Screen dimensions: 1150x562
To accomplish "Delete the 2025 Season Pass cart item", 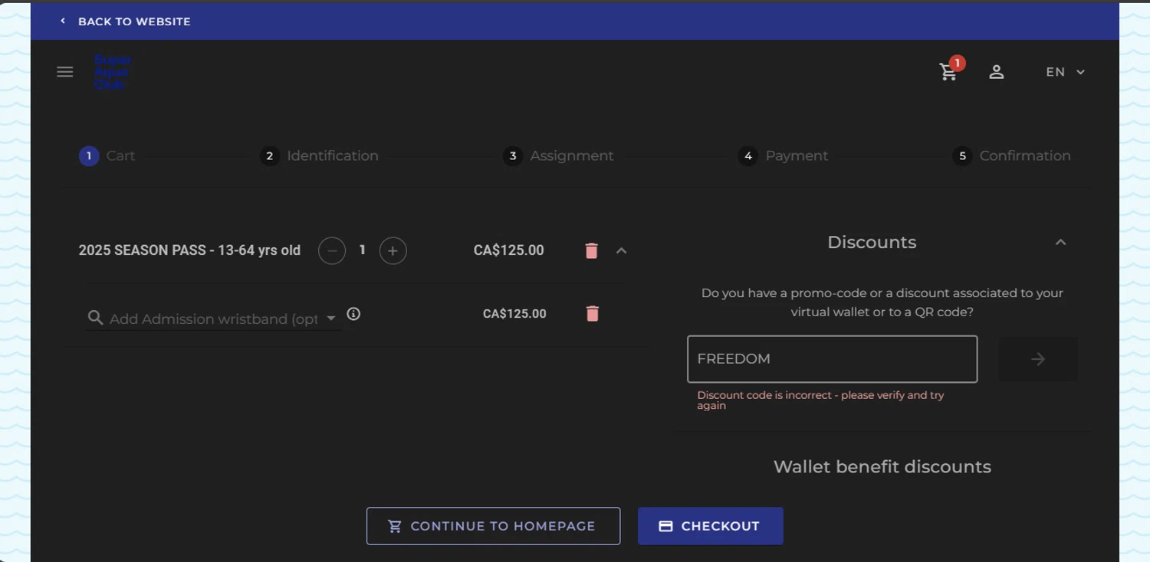I will [x=591, y=251].
